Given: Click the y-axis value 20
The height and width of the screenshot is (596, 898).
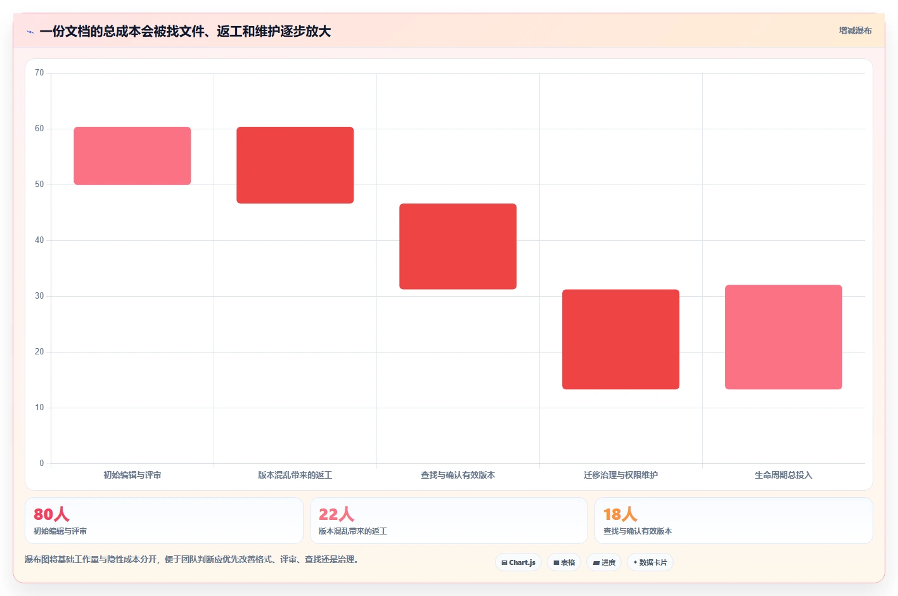Looking at the screenshot, I should [x=39, y=352].
